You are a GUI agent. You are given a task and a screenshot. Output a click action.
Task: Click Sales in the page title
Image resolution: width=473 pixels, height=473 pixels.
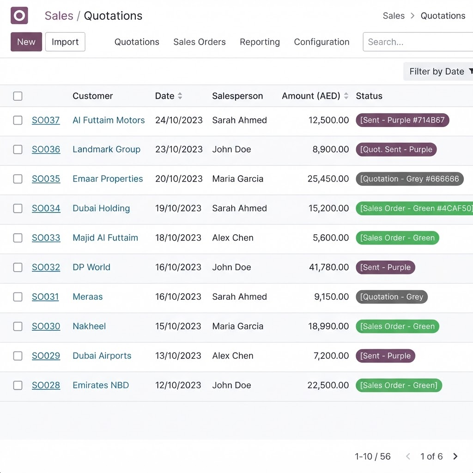click(x=59, y=16)
